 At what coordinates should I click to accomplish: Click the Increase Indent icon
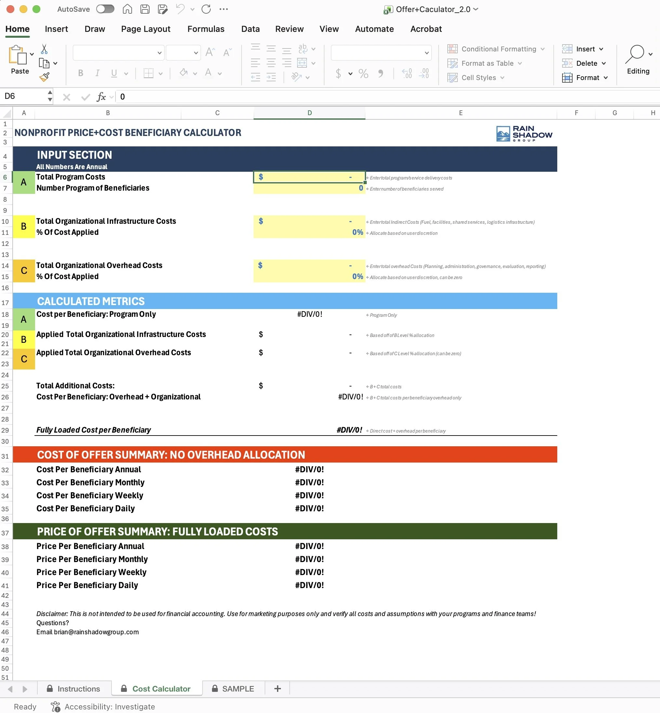[271, 77]
